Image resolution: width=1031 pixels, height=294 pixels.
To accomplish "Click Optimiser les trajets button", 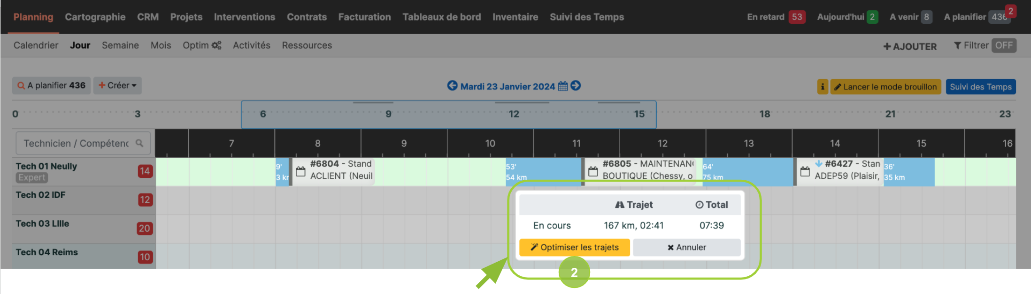I will pyautogui.click(x=574, y=247).
